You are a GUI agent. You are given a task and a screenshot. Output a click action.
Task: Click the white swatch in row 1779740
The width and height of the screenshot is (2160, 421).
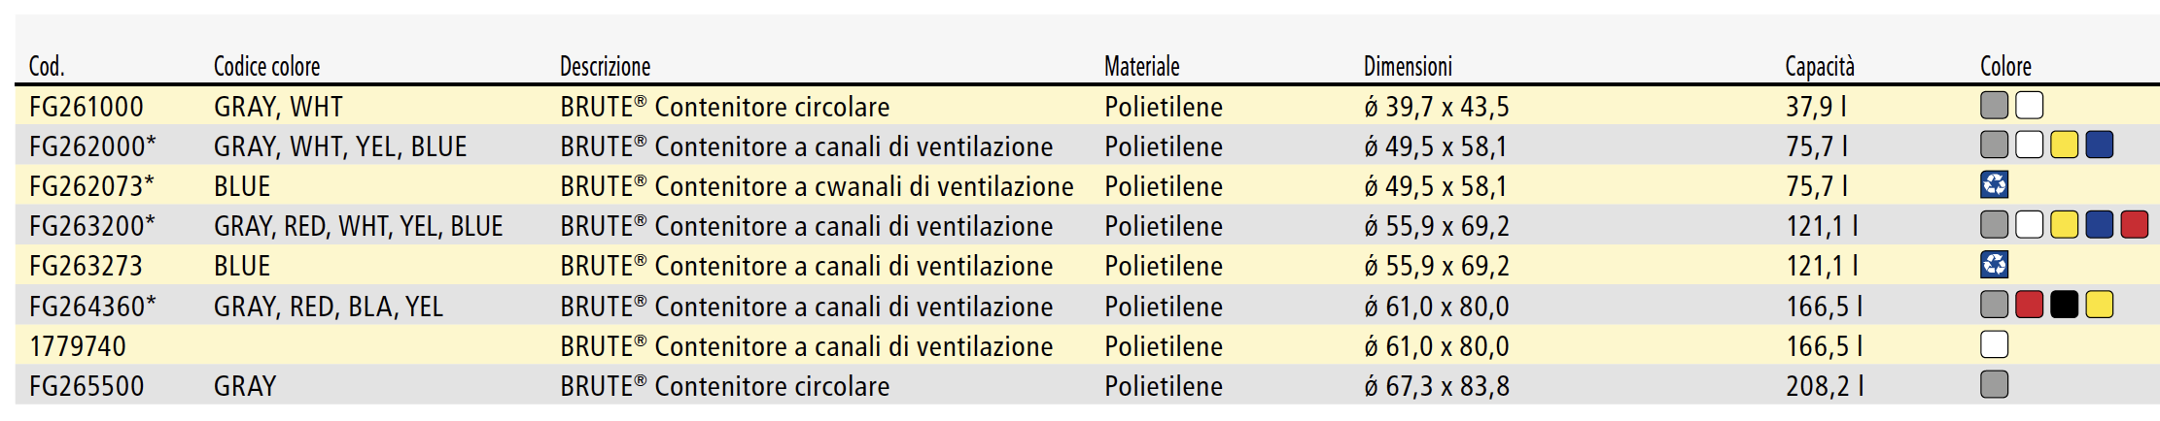(1994, 344)
